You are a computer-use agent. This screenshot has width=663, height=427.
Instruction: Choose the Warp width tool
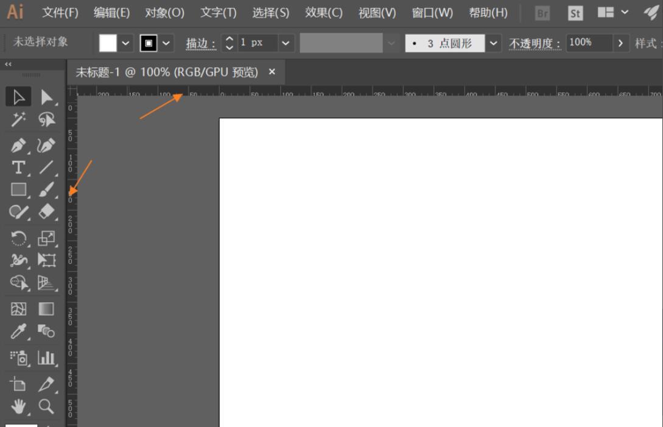coord(18,260)
